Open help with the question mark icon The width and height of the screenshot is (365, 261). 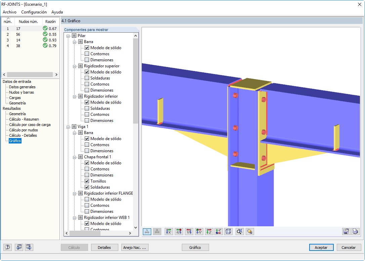coord(7,247)
